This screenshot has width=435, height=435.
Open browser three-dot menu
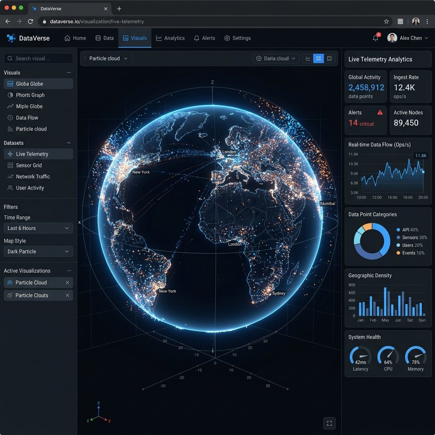tap(427, 21)
